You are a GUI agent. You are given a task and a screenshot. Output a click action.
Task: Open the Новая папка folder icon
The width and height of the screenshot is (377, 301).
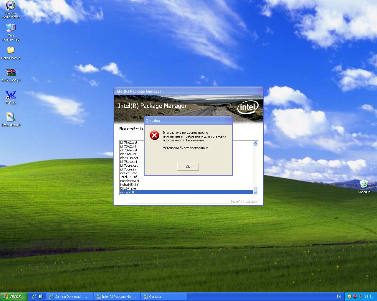pos(11,53)
